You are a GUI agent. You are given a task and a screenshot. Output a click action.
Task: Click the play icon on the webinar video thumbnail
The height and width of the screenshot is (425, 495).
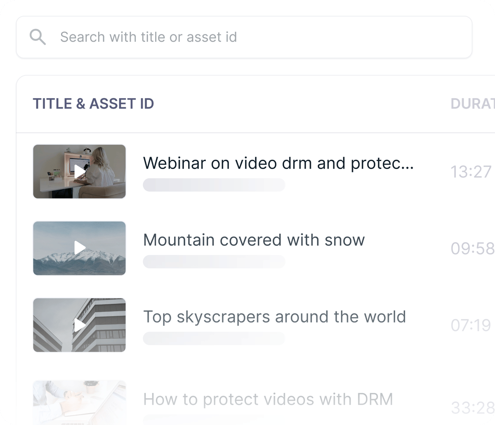[x=79, y=171]
